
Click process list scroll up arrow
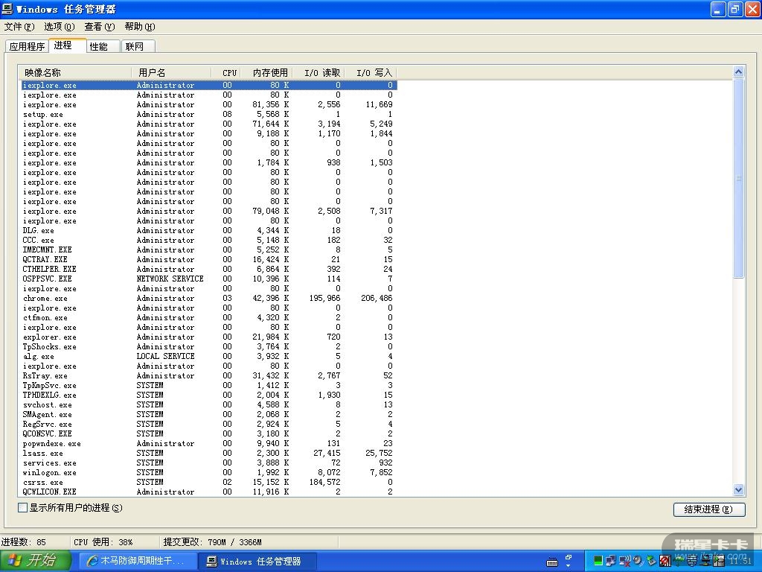coord(738,72)
